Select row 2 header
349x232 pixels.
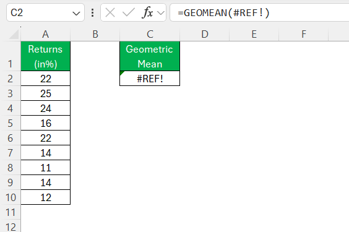pyautogui.click(x=11, y=79)
